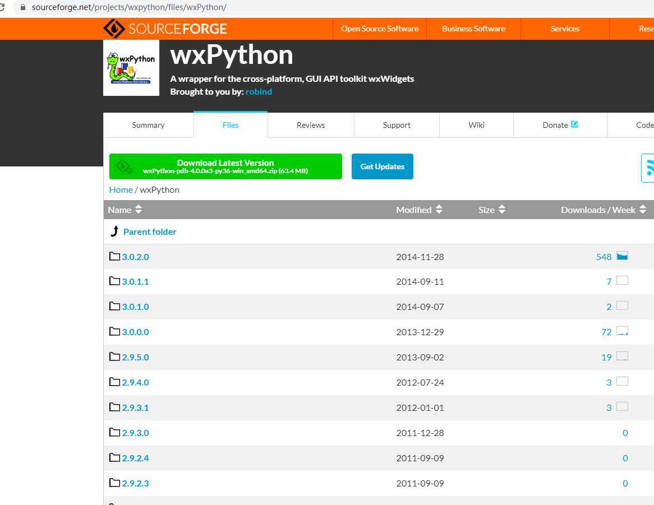Sort by Name column arrows
This screenshot has width=654, height=505.
139,210
